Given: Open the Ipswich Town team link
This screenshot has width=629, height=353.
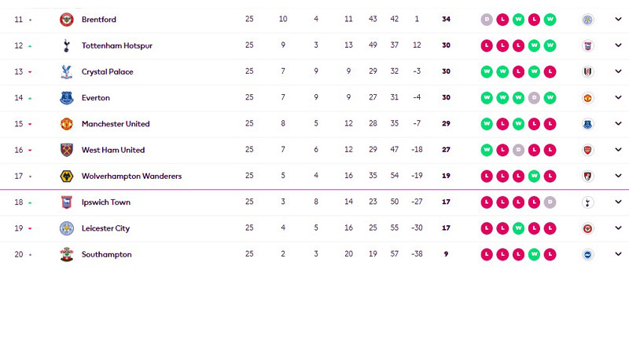Looking at the screenshot, I should [106, 202].
